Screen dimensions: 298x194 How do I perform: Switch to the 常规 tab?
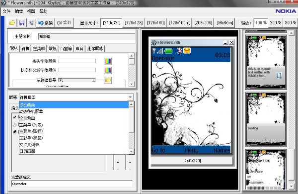(53, 49)
